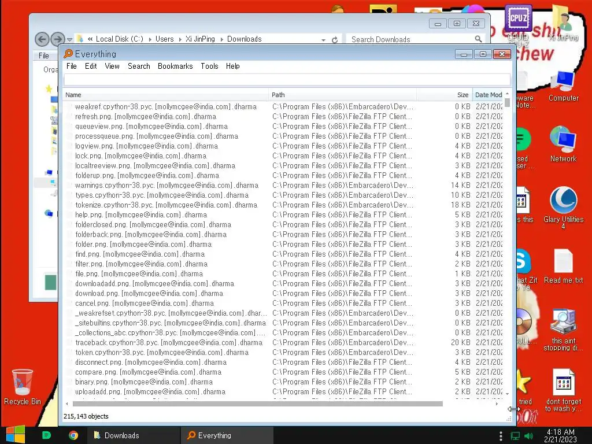Screen dimensions: 592x444
Task: Select the cancel.png dharma file row
Action: tap(283, 303)
